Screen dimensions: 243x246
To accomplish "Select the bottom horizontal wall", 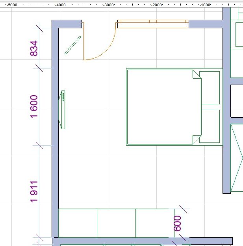I will click(142, 241).
